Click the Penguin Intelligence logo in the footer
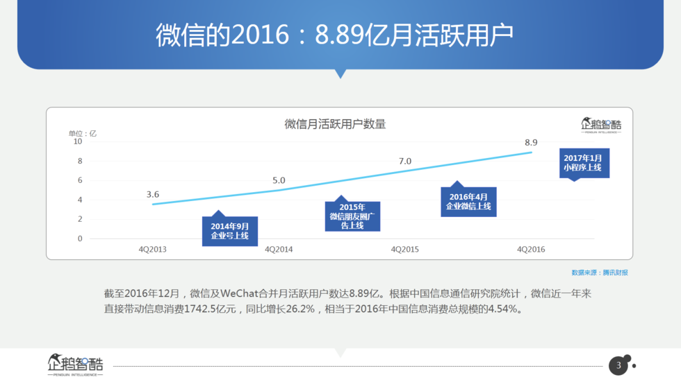Viewport: 681px width, 382px height. pyautogui.click(x=75, y=365)
